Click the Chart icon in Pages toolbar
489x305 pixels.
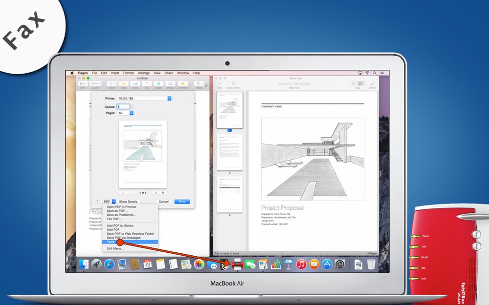[135, 84]
